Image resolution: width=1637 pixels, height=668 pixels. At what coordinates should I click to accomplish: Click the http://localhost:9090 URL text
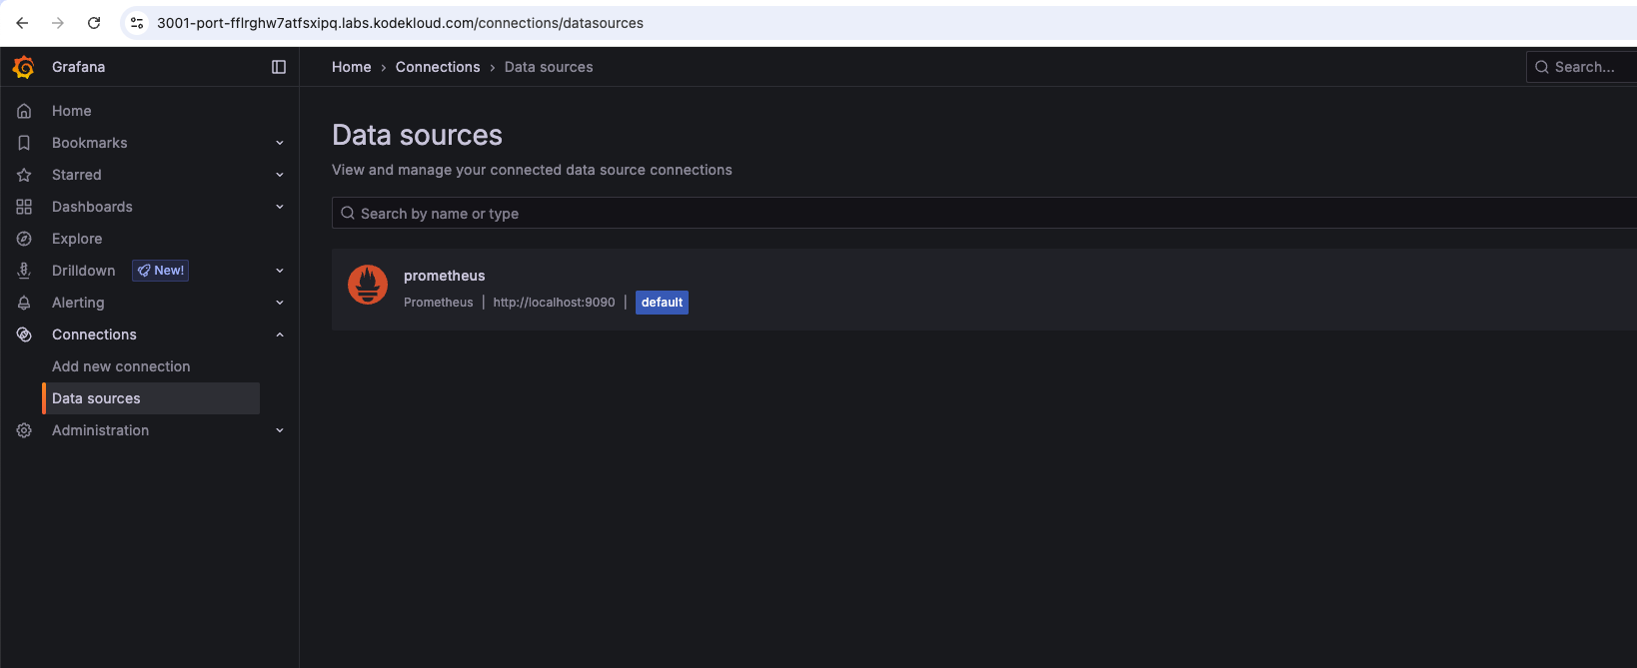[x=554, y=303]
